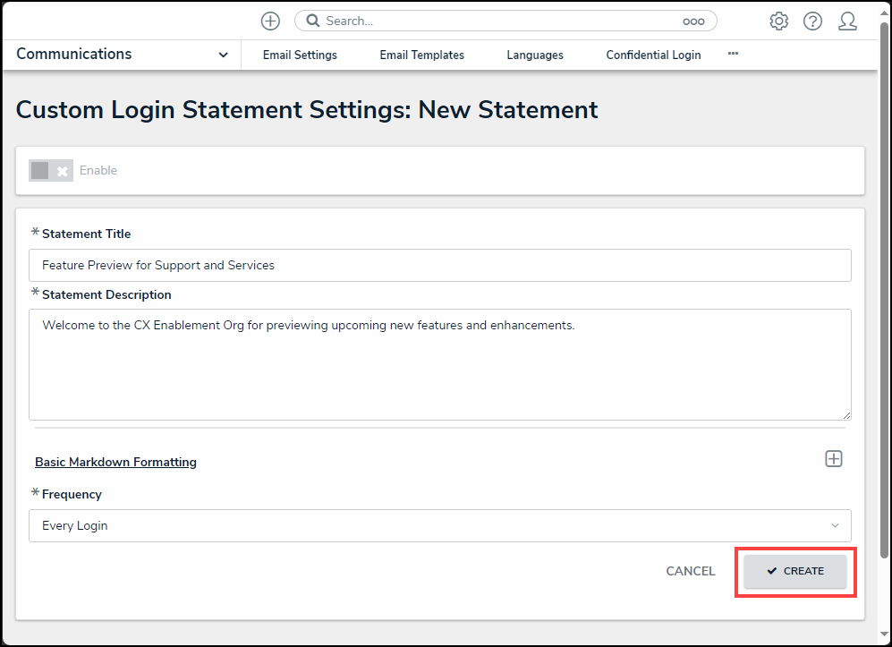Click the Create button
Image resolution: width=892 pixels, height=647 pixels.
click(x=795, y=571)
